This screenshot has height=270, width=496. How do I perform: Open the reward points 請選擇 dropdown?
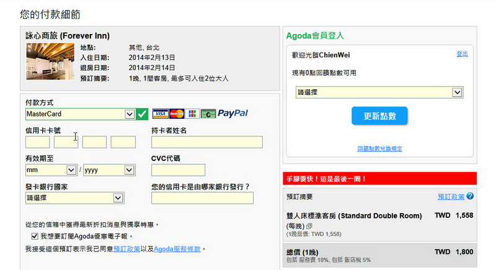click(x=379, y=92)
